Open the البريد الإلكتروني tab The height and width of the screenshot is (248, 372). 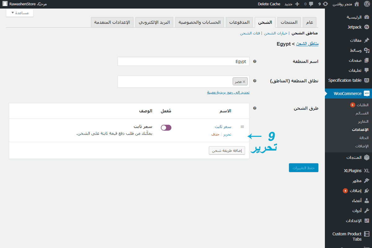click(154, 22)
